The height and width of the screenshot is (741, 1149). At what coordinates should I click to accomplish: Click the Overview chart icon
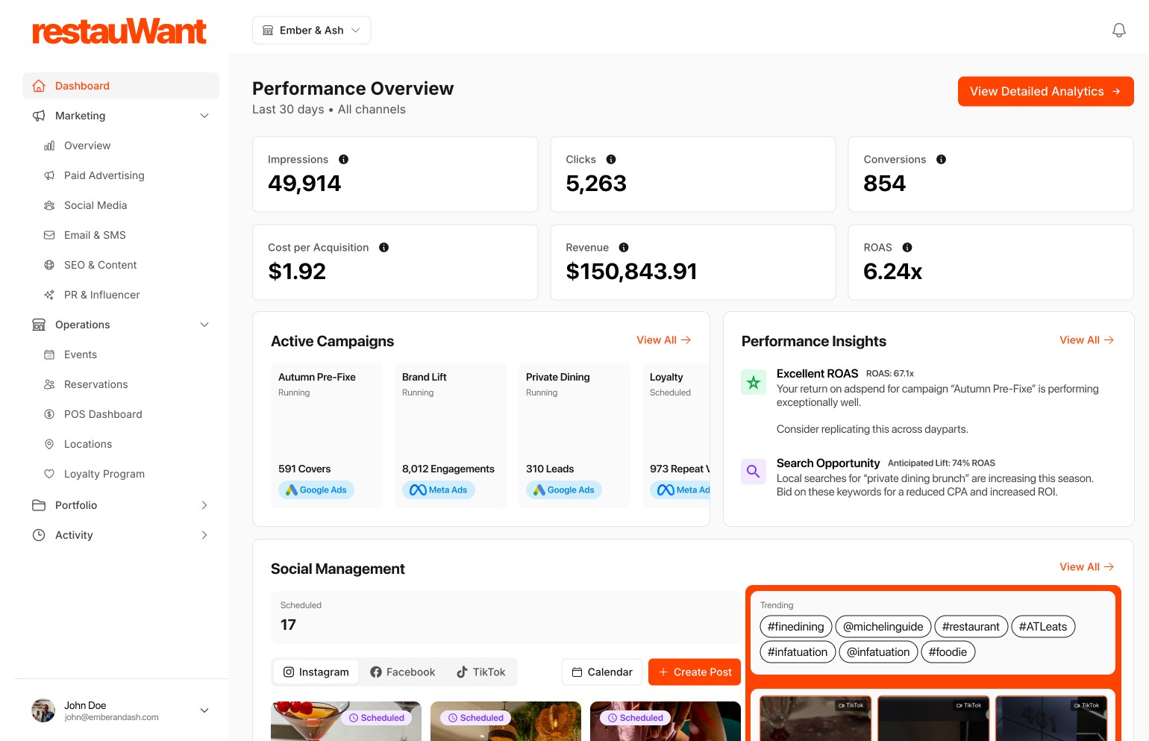pyautogui.click(x=49, y=146)
